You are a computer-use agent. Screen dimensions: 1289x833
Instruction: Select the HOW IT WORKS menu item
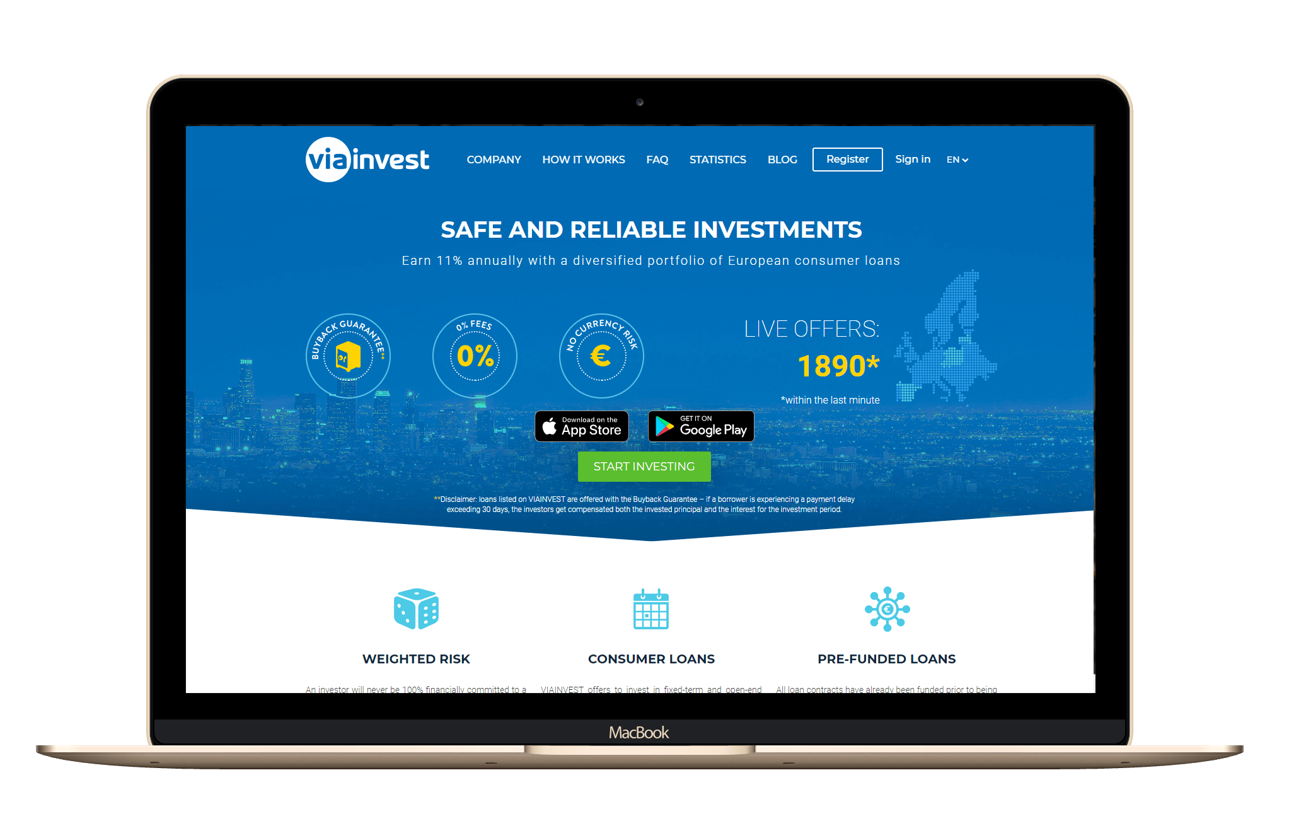click(x=584, y=158)
